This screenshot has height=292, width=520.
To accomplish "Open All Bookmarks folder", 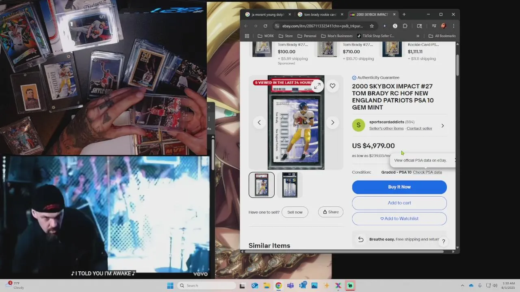I will pos(442,36).
